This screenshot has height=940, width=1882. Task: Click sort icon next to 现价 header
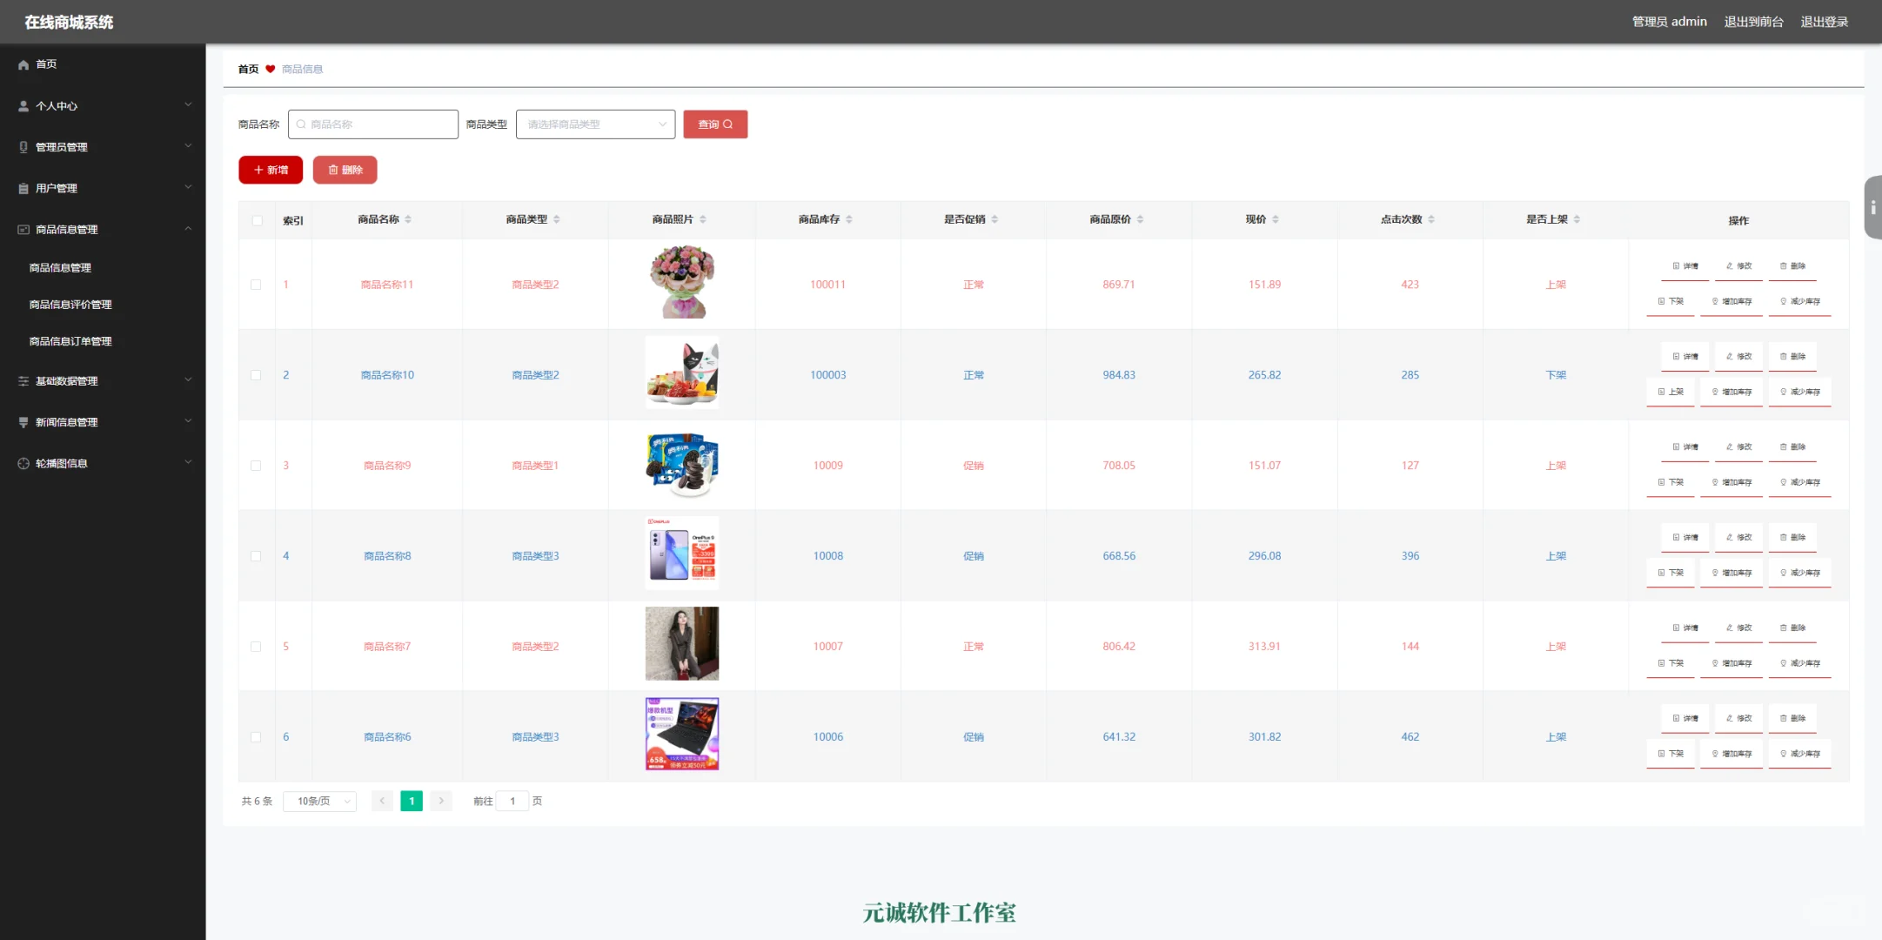coord(1276,219)
